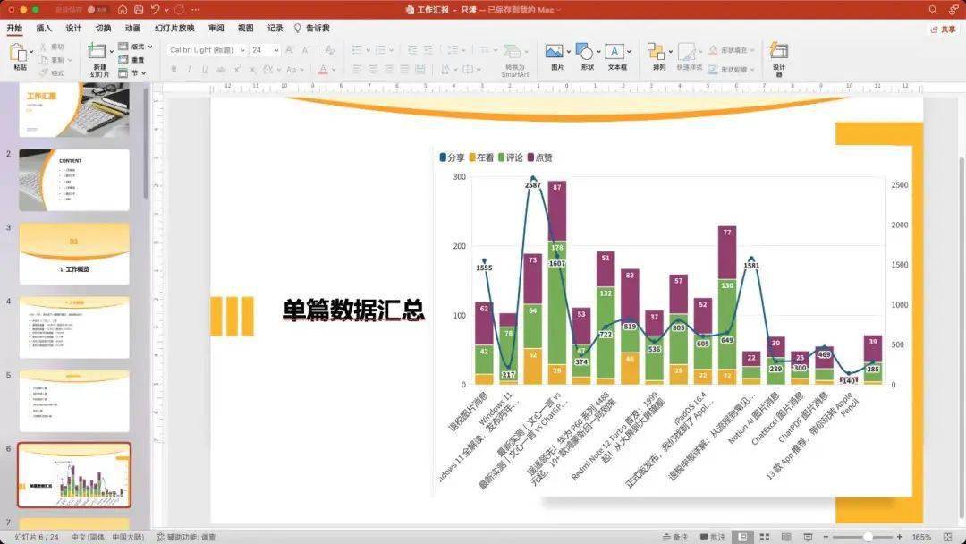
Task: Switch to Slide Sorter grid view
Action: point(765,537)
